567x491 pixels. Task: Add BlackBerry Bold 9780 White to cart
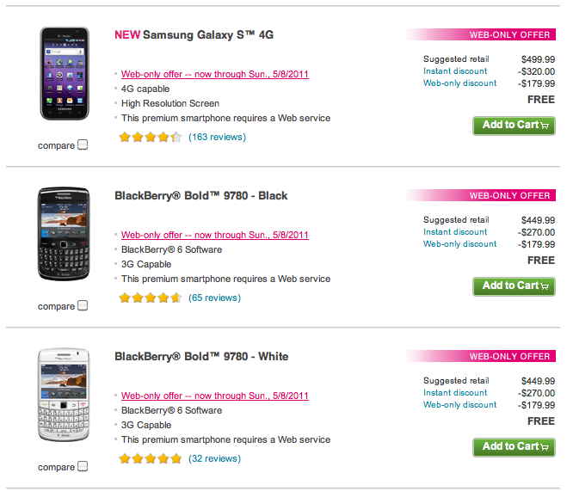514,447
